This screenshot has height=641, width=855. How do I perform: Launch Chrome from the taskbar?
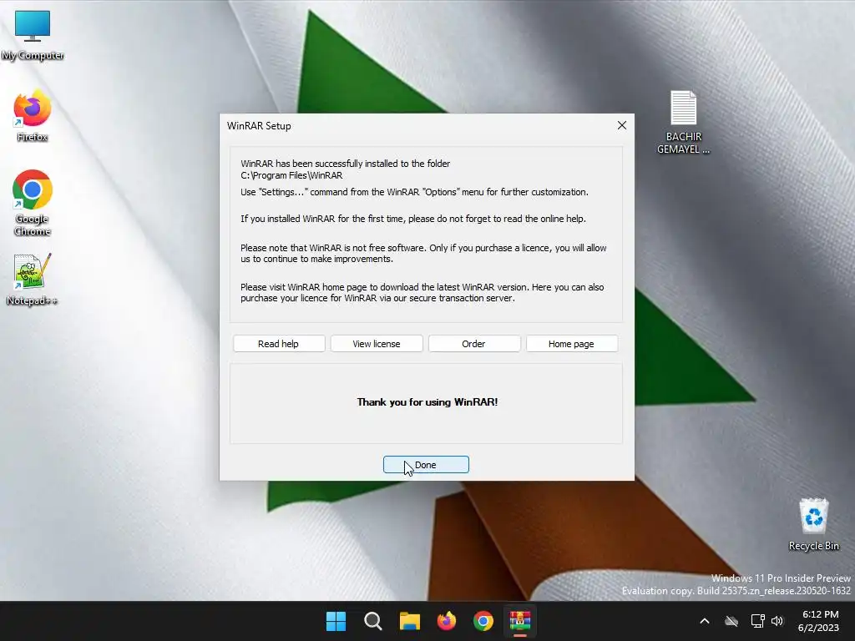[483, 621]
